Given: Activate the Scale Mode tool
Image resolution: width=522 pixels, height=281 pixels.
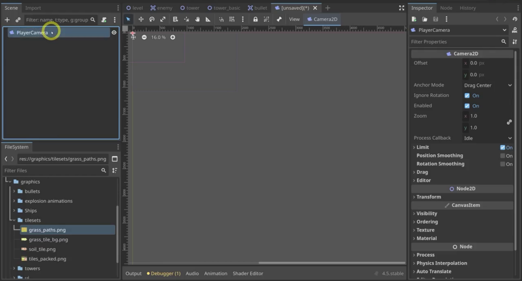Looking at the screenshot, I should point(163,19).
